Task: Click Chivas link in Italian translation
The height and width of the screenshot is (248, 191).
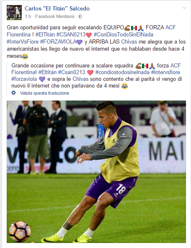Action: [80, 79]
